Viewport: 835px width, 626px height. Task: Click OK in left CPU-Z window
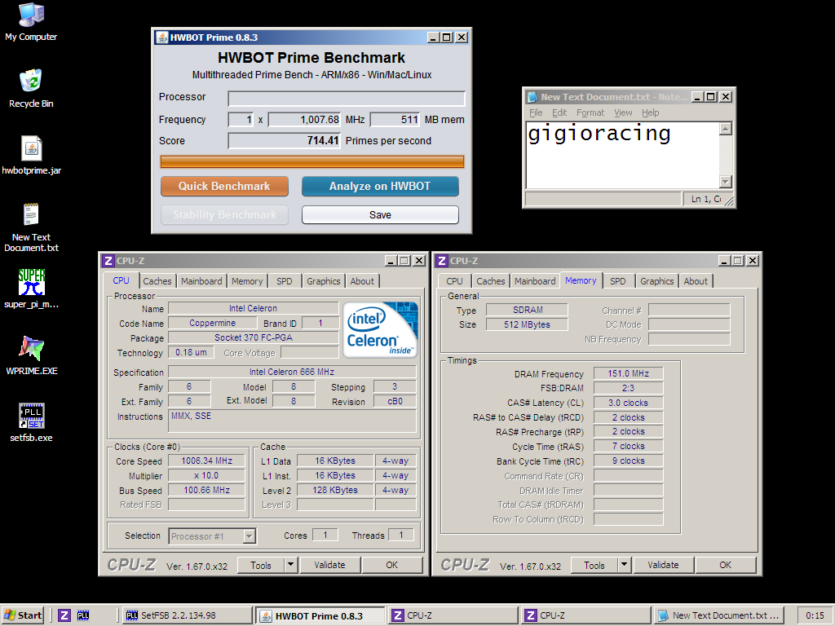[392, 566]
